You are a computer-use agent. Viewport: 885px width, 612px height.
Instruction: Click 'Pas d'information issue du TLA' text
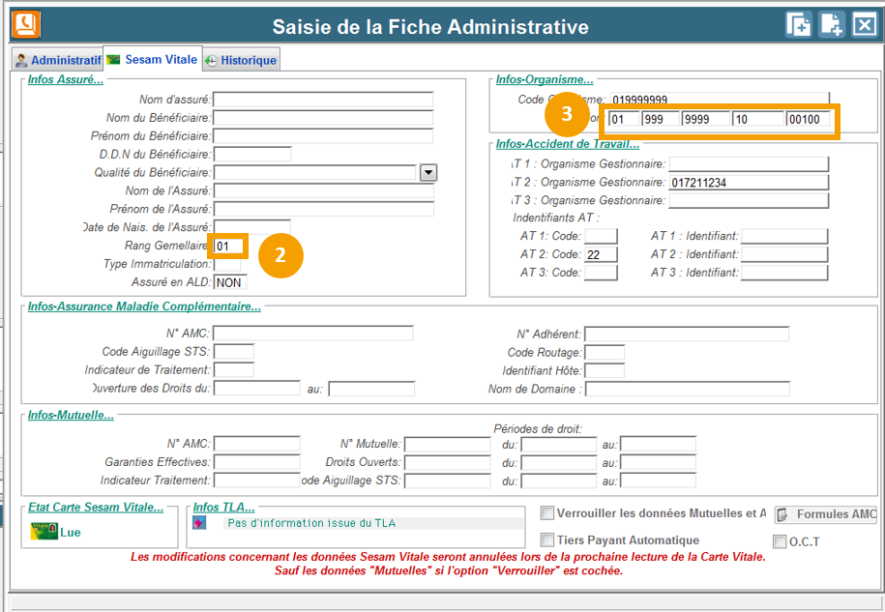tap(311, 523)
